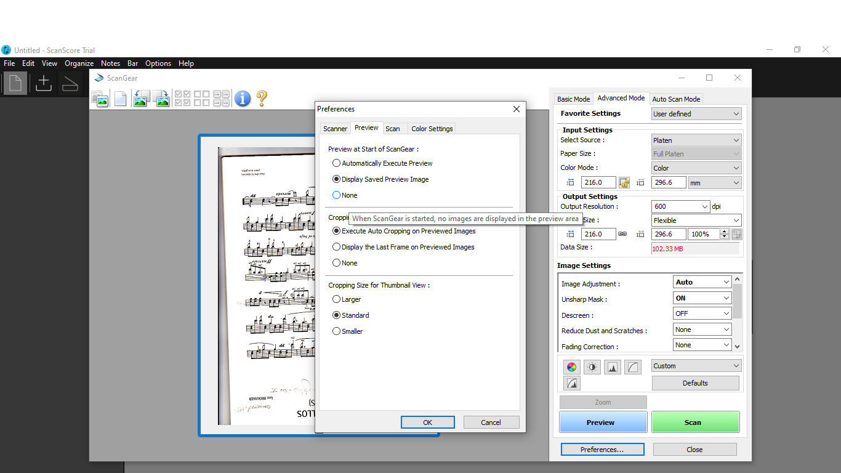Toggle the aspect ratio lock in Input Settings
The width and height of the screenshot is (841, 473).
click(x=624, y=182)
